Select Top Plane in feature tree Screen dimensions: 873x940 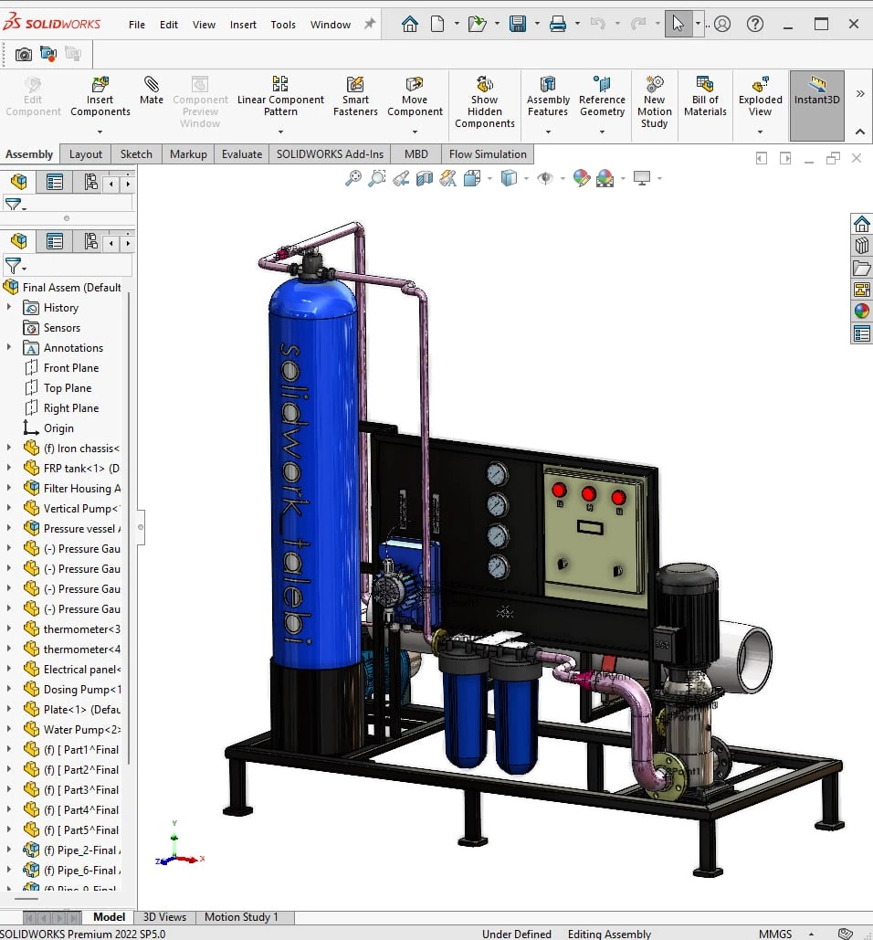[67, 388]
